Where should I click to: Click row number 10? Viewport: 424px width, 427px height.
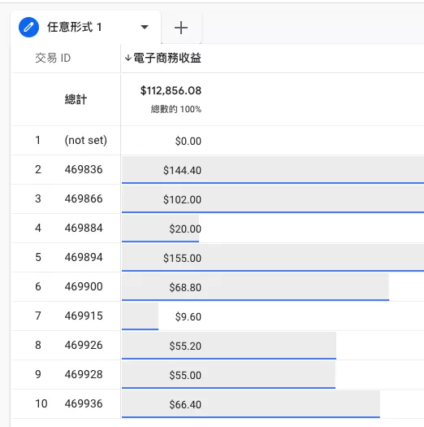pos(41,403)
